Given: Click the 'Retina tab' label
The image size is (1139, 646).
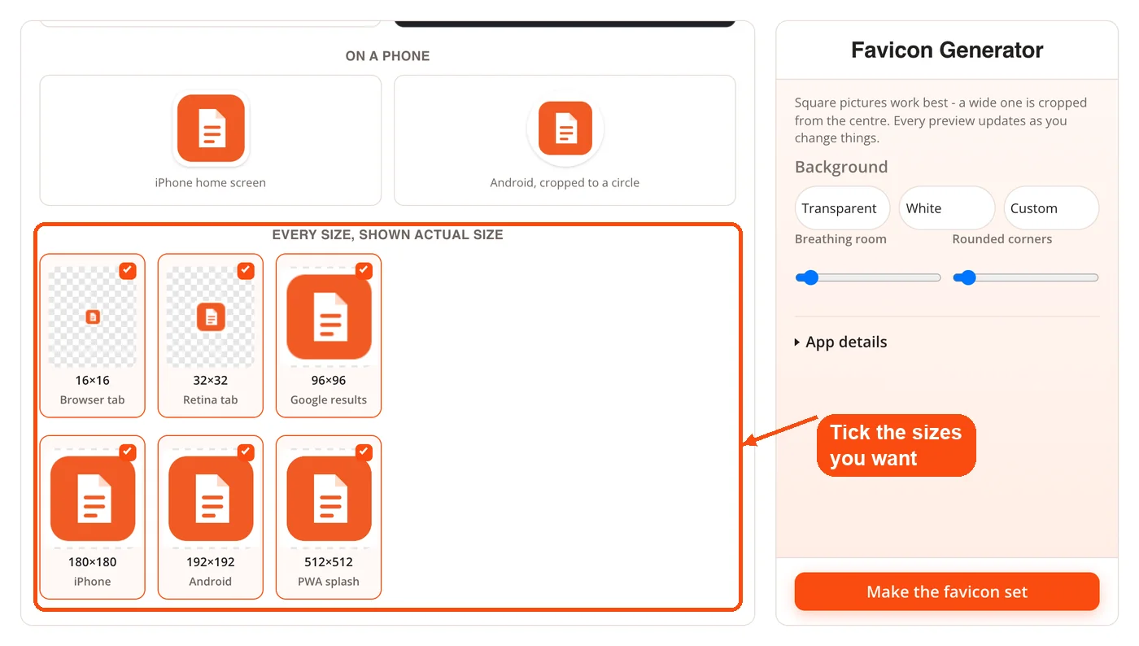Looking at the screenshot, I should 211,399.
